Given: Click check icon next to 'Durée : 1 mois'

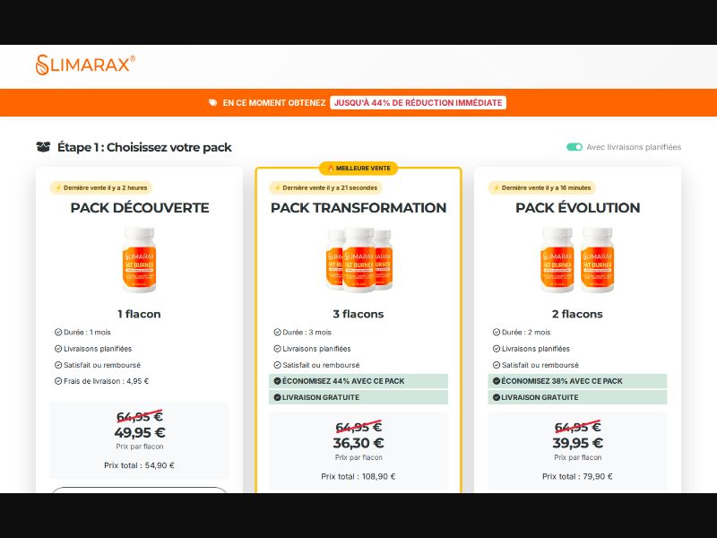Looking at the screenshot, I should tap(58, 333).
